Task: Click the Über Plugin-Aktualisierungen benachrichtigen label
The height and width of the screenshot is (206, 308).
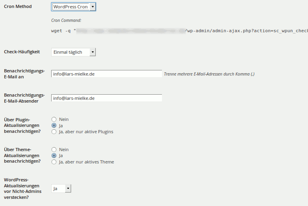Action: (22, 125)
